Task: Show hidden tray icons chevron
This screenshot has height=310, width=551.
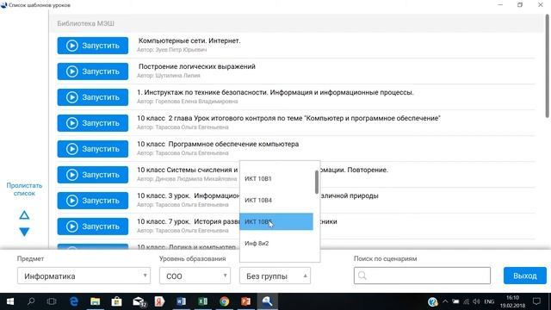Action: point(445,301)
